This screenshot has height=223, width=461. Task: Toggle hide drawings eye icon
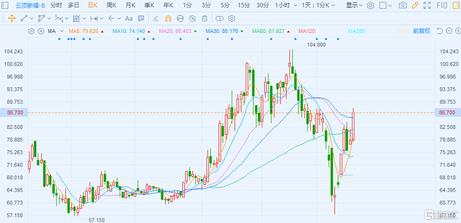tap(192, 19)
